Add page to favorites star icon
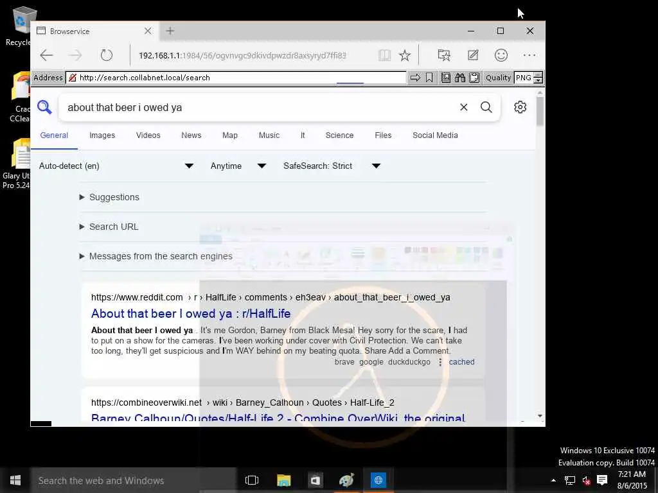Image resolution: width=658 pixels, height=493 pixels. [x=405, y=55]
